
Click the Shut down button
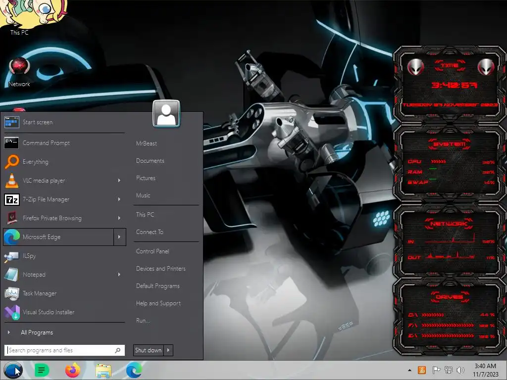[149, 350]
